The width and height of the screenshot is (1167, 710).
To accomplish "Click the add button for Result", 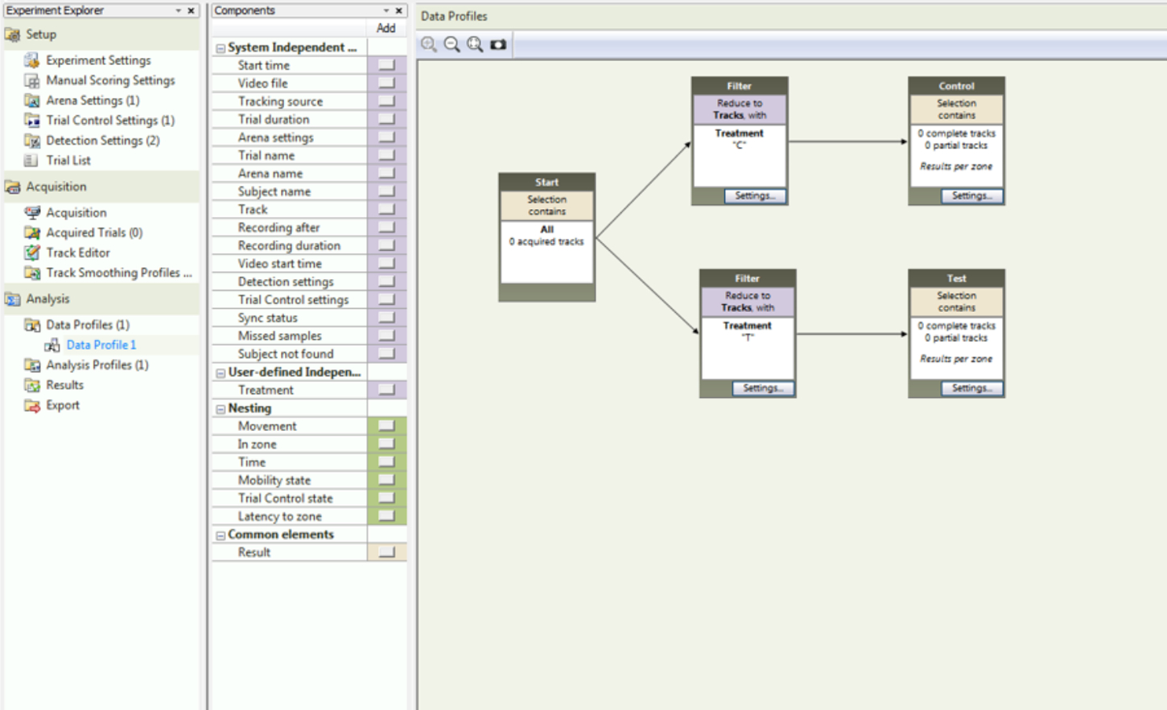I will click(x=386, y=552).
